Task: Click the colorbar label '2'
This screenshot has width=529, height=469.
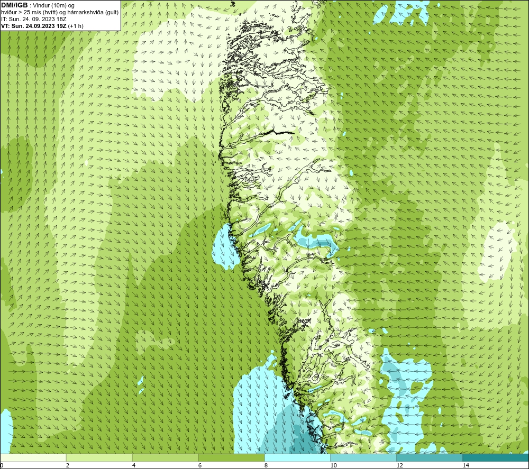Action: 68,466
